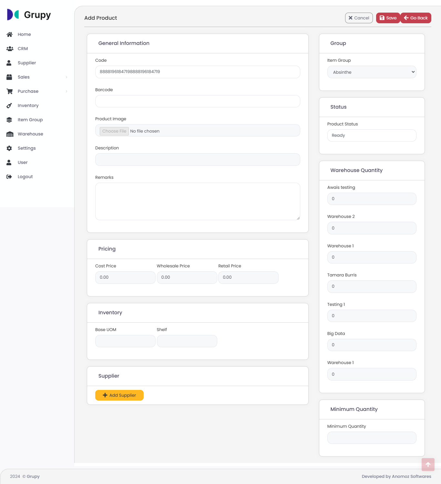Click the Settings gear icon
The image size is (441, 484).
tap(9, 148)
